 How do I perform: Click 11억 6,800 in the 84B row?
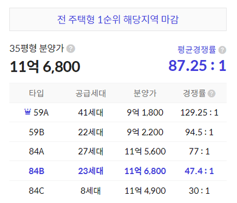[145, 171]
